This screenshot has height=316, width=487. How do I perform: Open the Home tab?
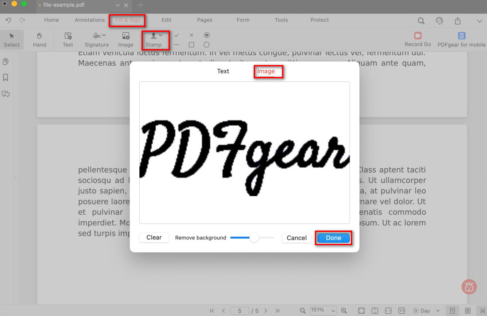(51, 20)
